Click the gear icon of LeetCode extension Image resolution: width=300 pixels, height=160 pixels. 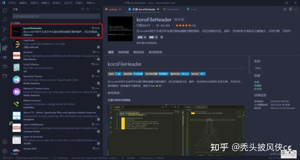(x=98, y=47)
